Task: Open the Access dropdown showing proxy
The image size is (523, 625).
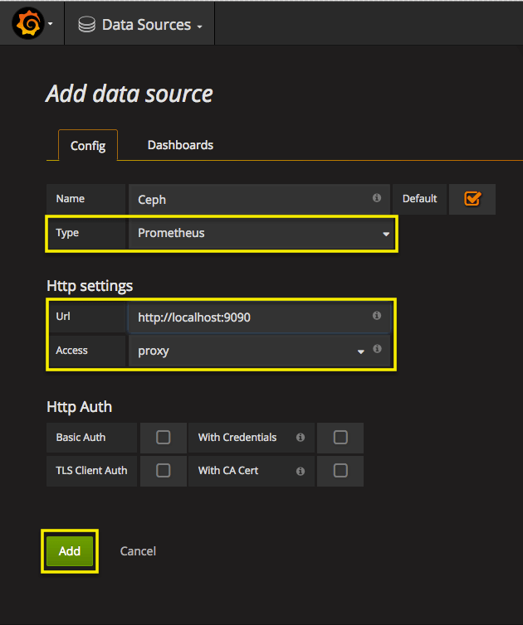Action: coord(247,351)
